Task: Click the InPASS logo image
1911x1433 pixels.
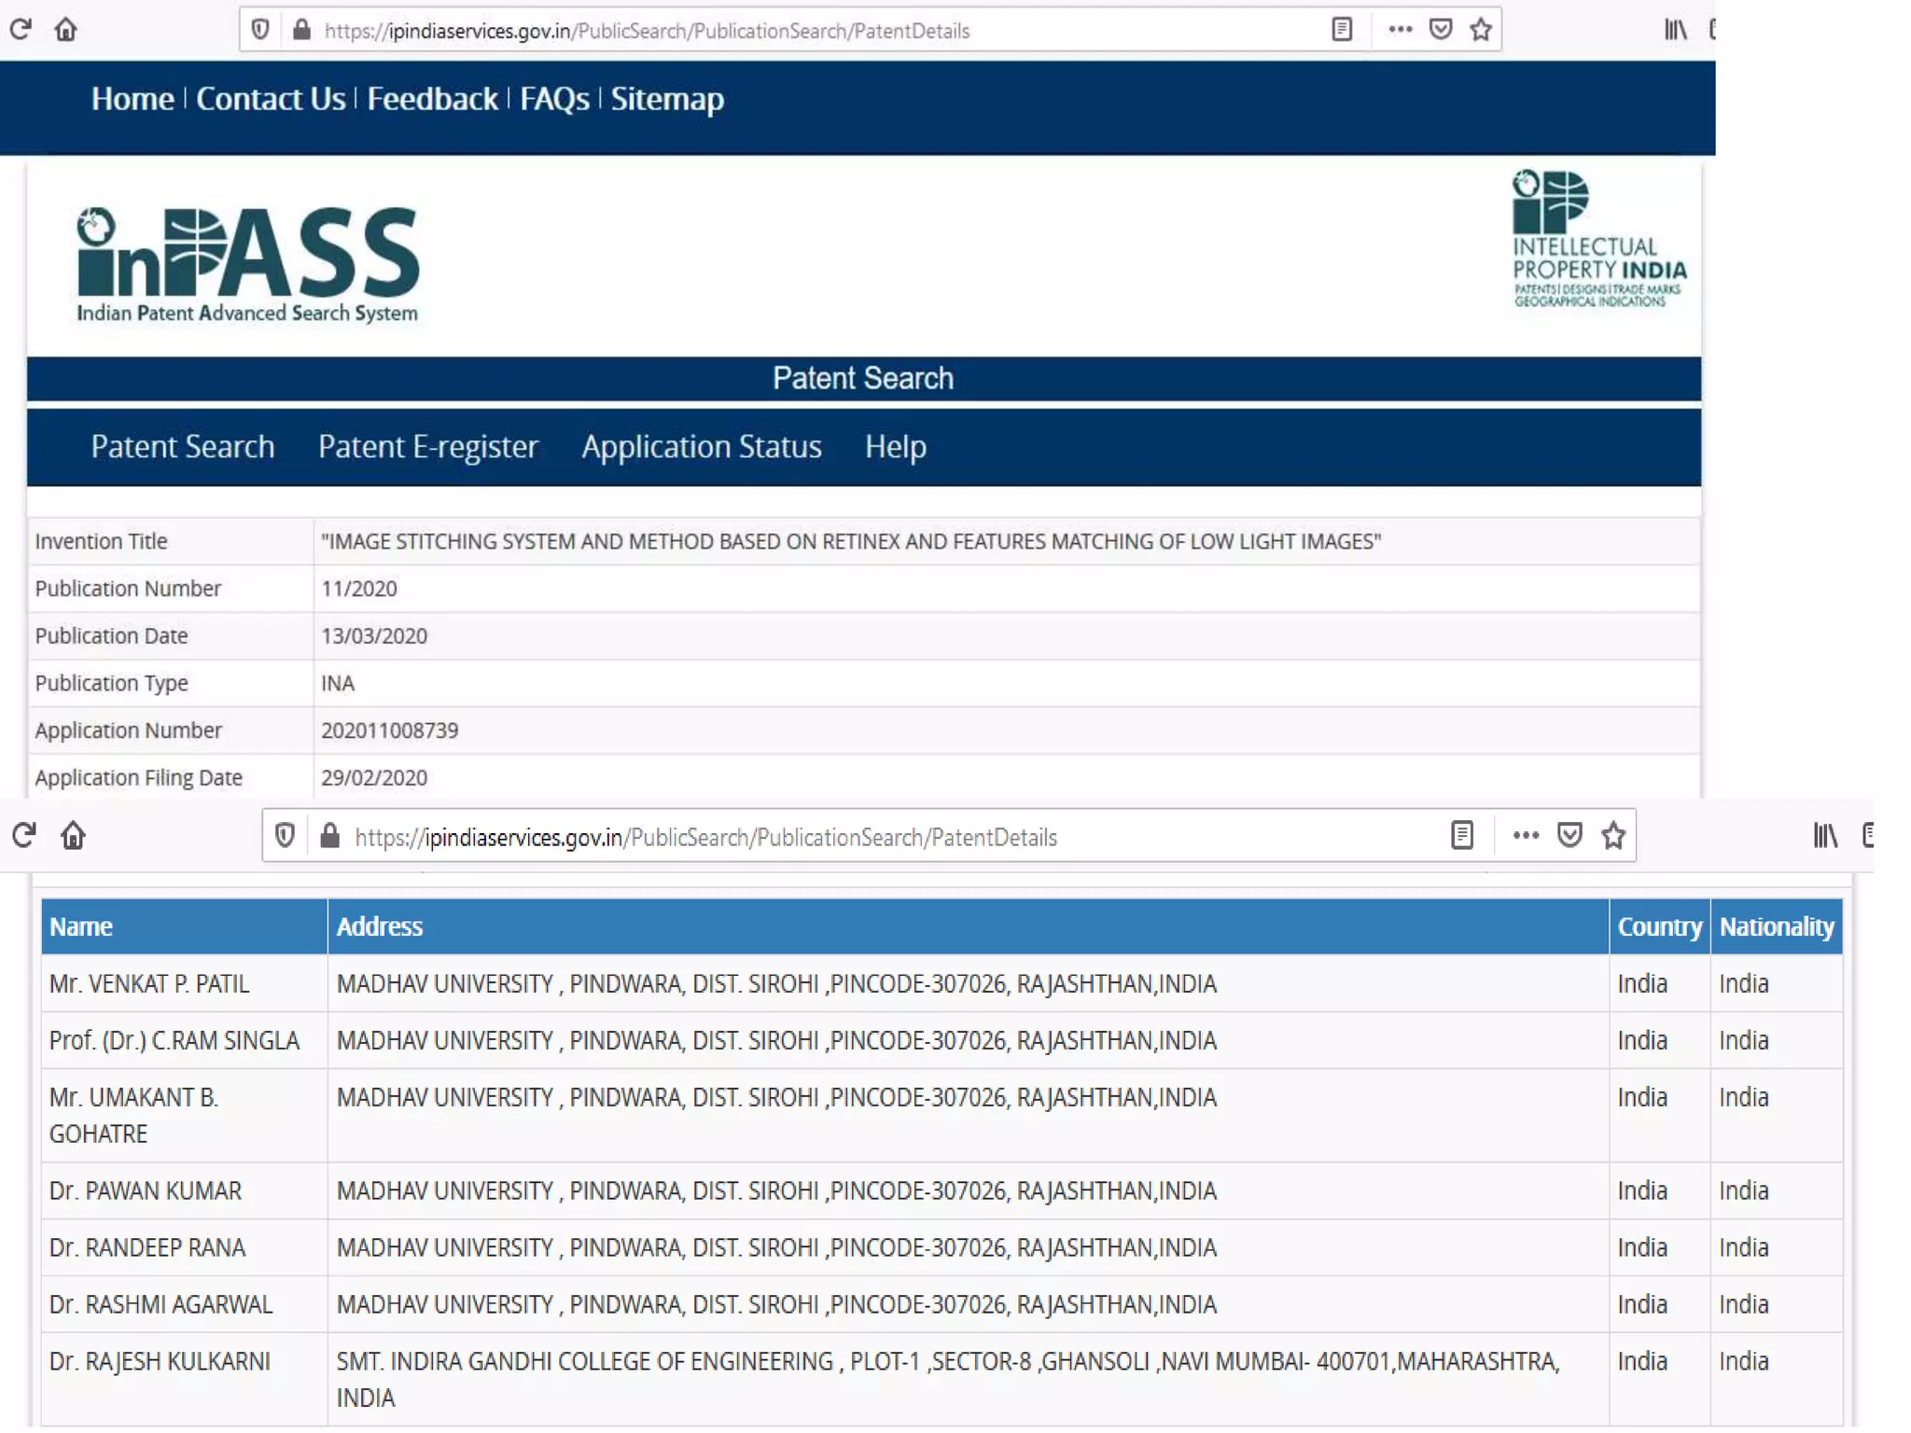Action: pyautogui.click(x=248, y=265)
